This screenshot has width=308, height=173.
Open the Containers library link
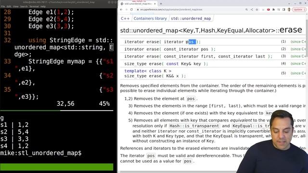coord(150,18)
